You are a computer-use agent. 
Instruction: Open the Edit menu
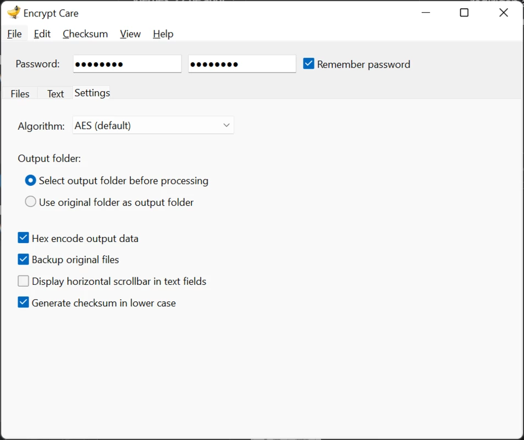[x=42, y=34]
